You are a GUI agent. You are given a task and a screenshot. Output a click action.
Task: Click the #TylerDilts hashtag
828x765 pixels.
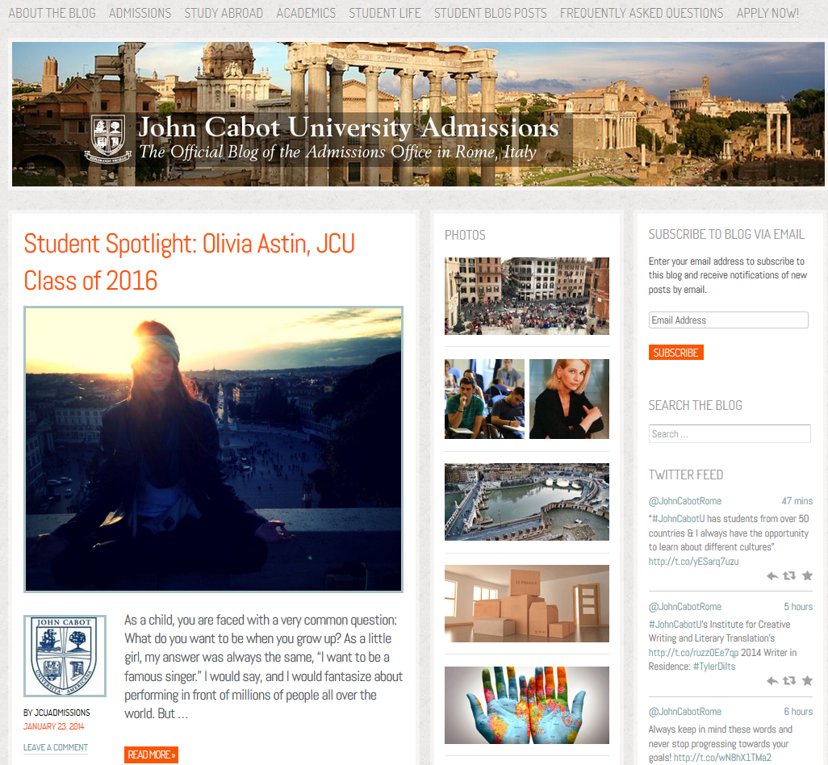[x=714, y=667]
